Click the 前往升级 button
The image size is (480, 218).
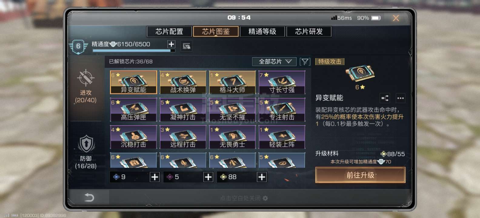360,175
